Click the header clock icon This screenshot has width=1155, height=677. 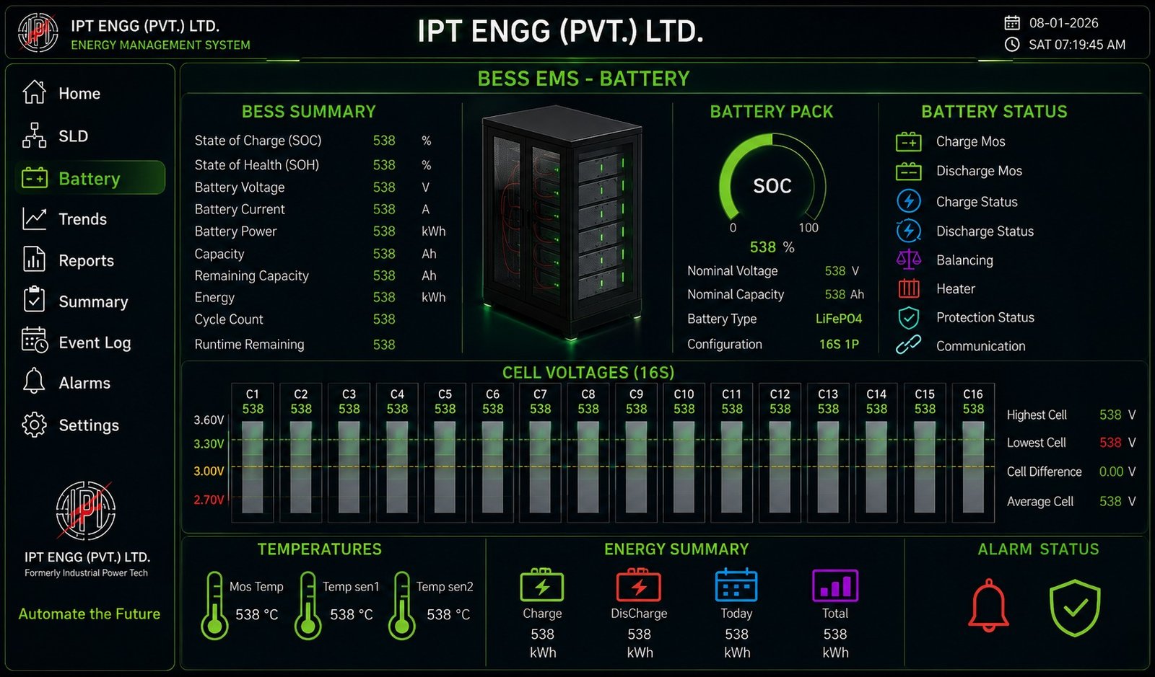[1012, 44]
